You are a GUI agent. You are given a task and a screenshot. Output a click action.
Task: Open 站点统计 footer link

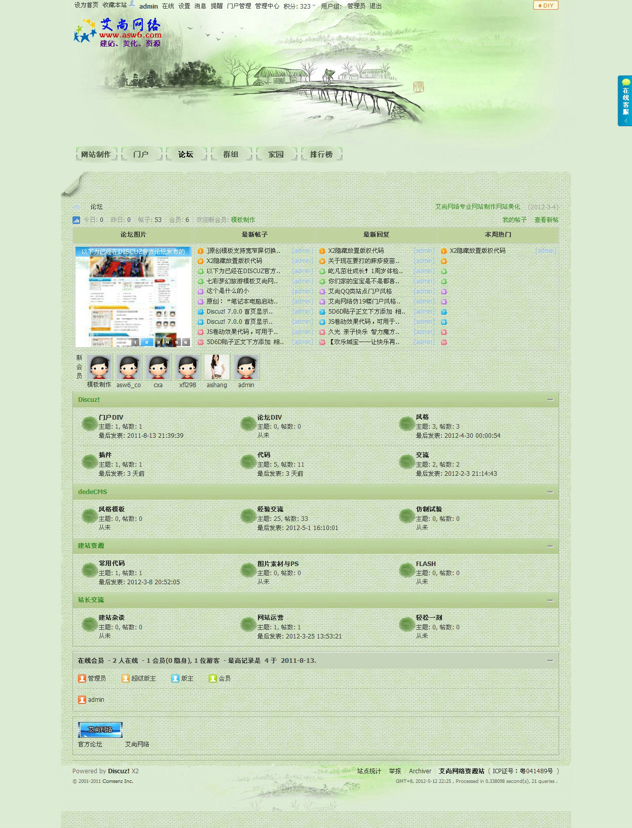click(x=369, y=771)
